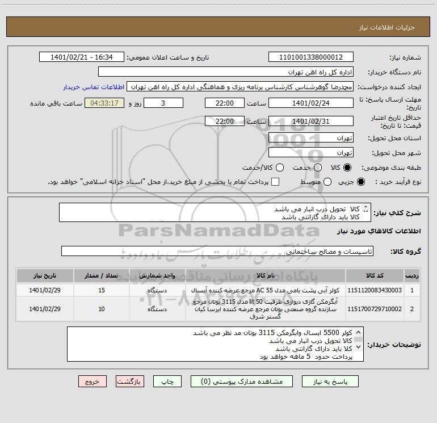
Task: Click the price validity time field after 1401/02/31
Action: 225,121
